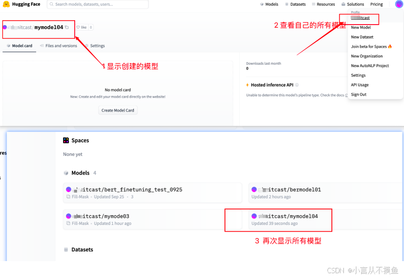
Task: Expand the Solutions menu
Action: (353, 4)
